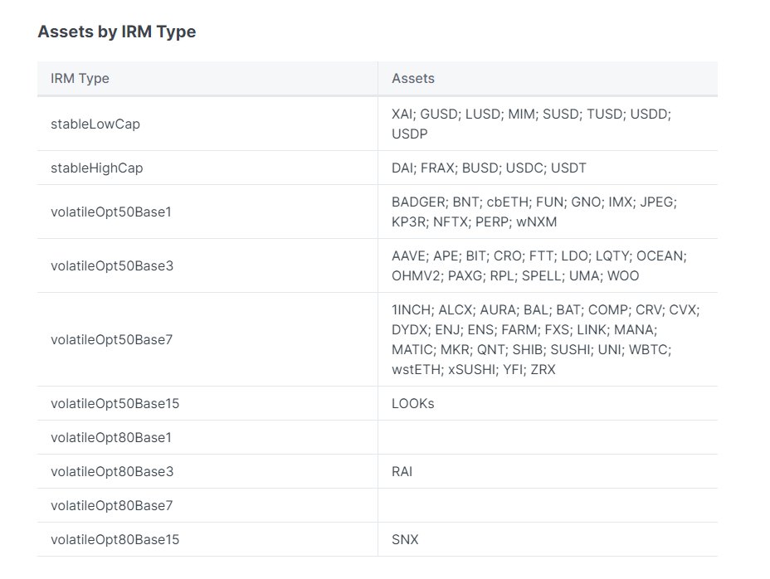
Task: Select the stableLowCap row label
Action: (95, 124)
